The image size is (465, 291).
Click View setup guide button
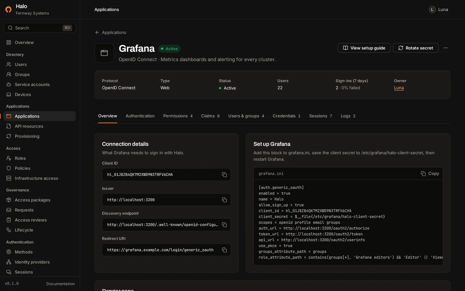click(364, 48)
